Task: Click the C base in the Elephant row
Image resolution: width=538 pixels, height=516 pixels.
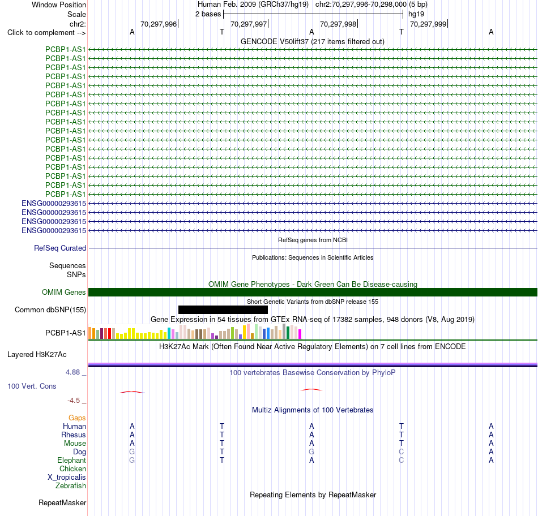Action: coord(401,460)
